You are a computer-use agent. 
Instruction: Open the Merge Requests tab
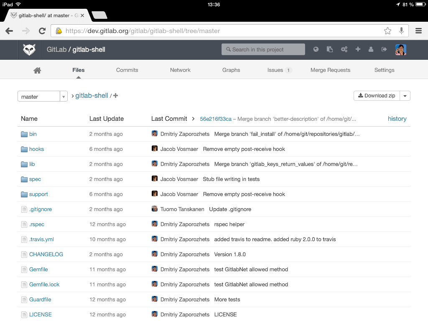pyautogui.click(x=330, y=70)
